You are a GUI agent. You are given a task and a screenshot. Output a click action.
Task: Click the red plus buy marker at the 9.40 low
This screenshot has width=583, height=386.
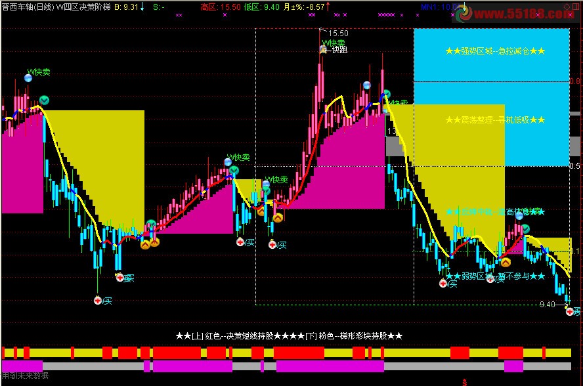point(570,312)
